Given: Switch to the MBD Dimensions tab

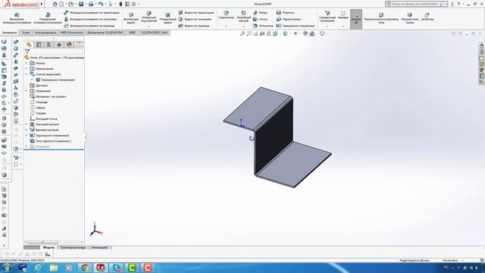Looking at the screenshot, I should click(x=71, y=33).
